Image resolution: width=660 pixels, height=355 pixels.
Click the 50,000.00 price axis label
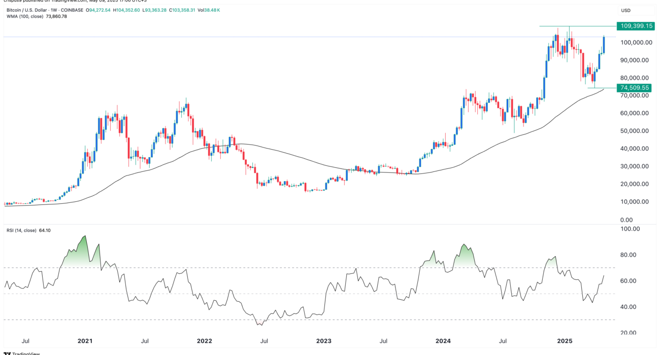[x=635, y=131]
